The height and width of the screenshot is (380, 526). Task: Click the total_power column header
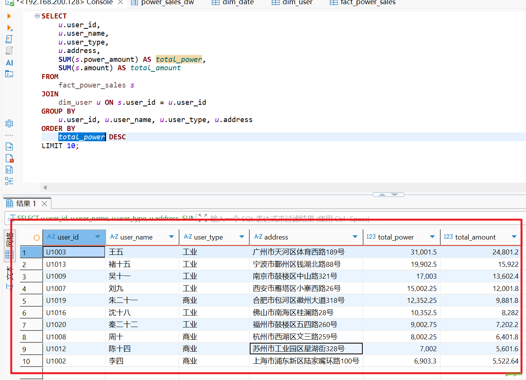pyautogui.click(x=396, y=237)
